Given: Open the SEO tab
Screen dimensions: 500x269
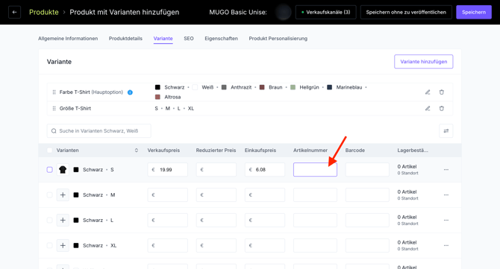Looking at the screenshot, I should pos(189,39).
